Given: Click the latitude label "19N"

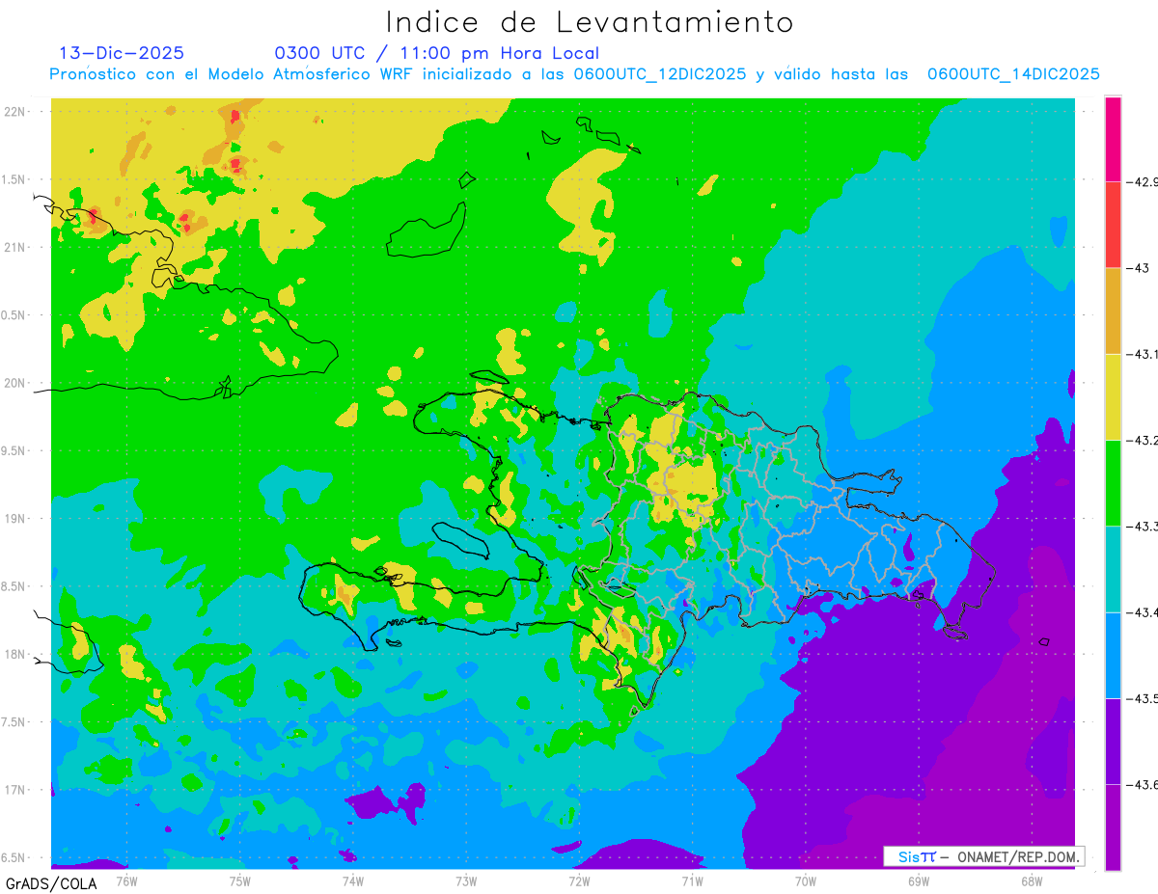Looking at the screenshot, I should click(16, 518).
